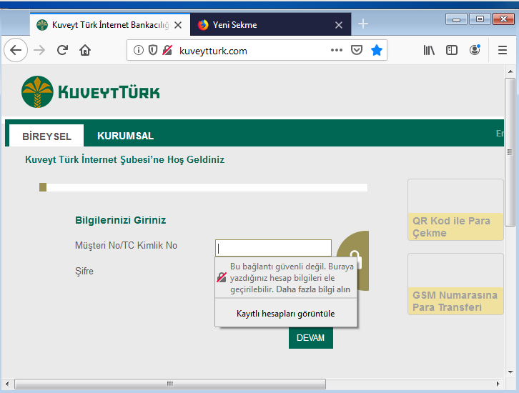
Task: Select Kuveyt Türk İnternet Bankacılığı tab
Action: [x=110, y=25]
